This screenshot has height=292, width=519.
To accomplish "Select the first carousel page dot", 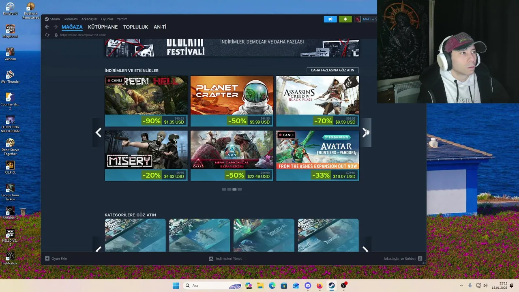I will 224,189.
